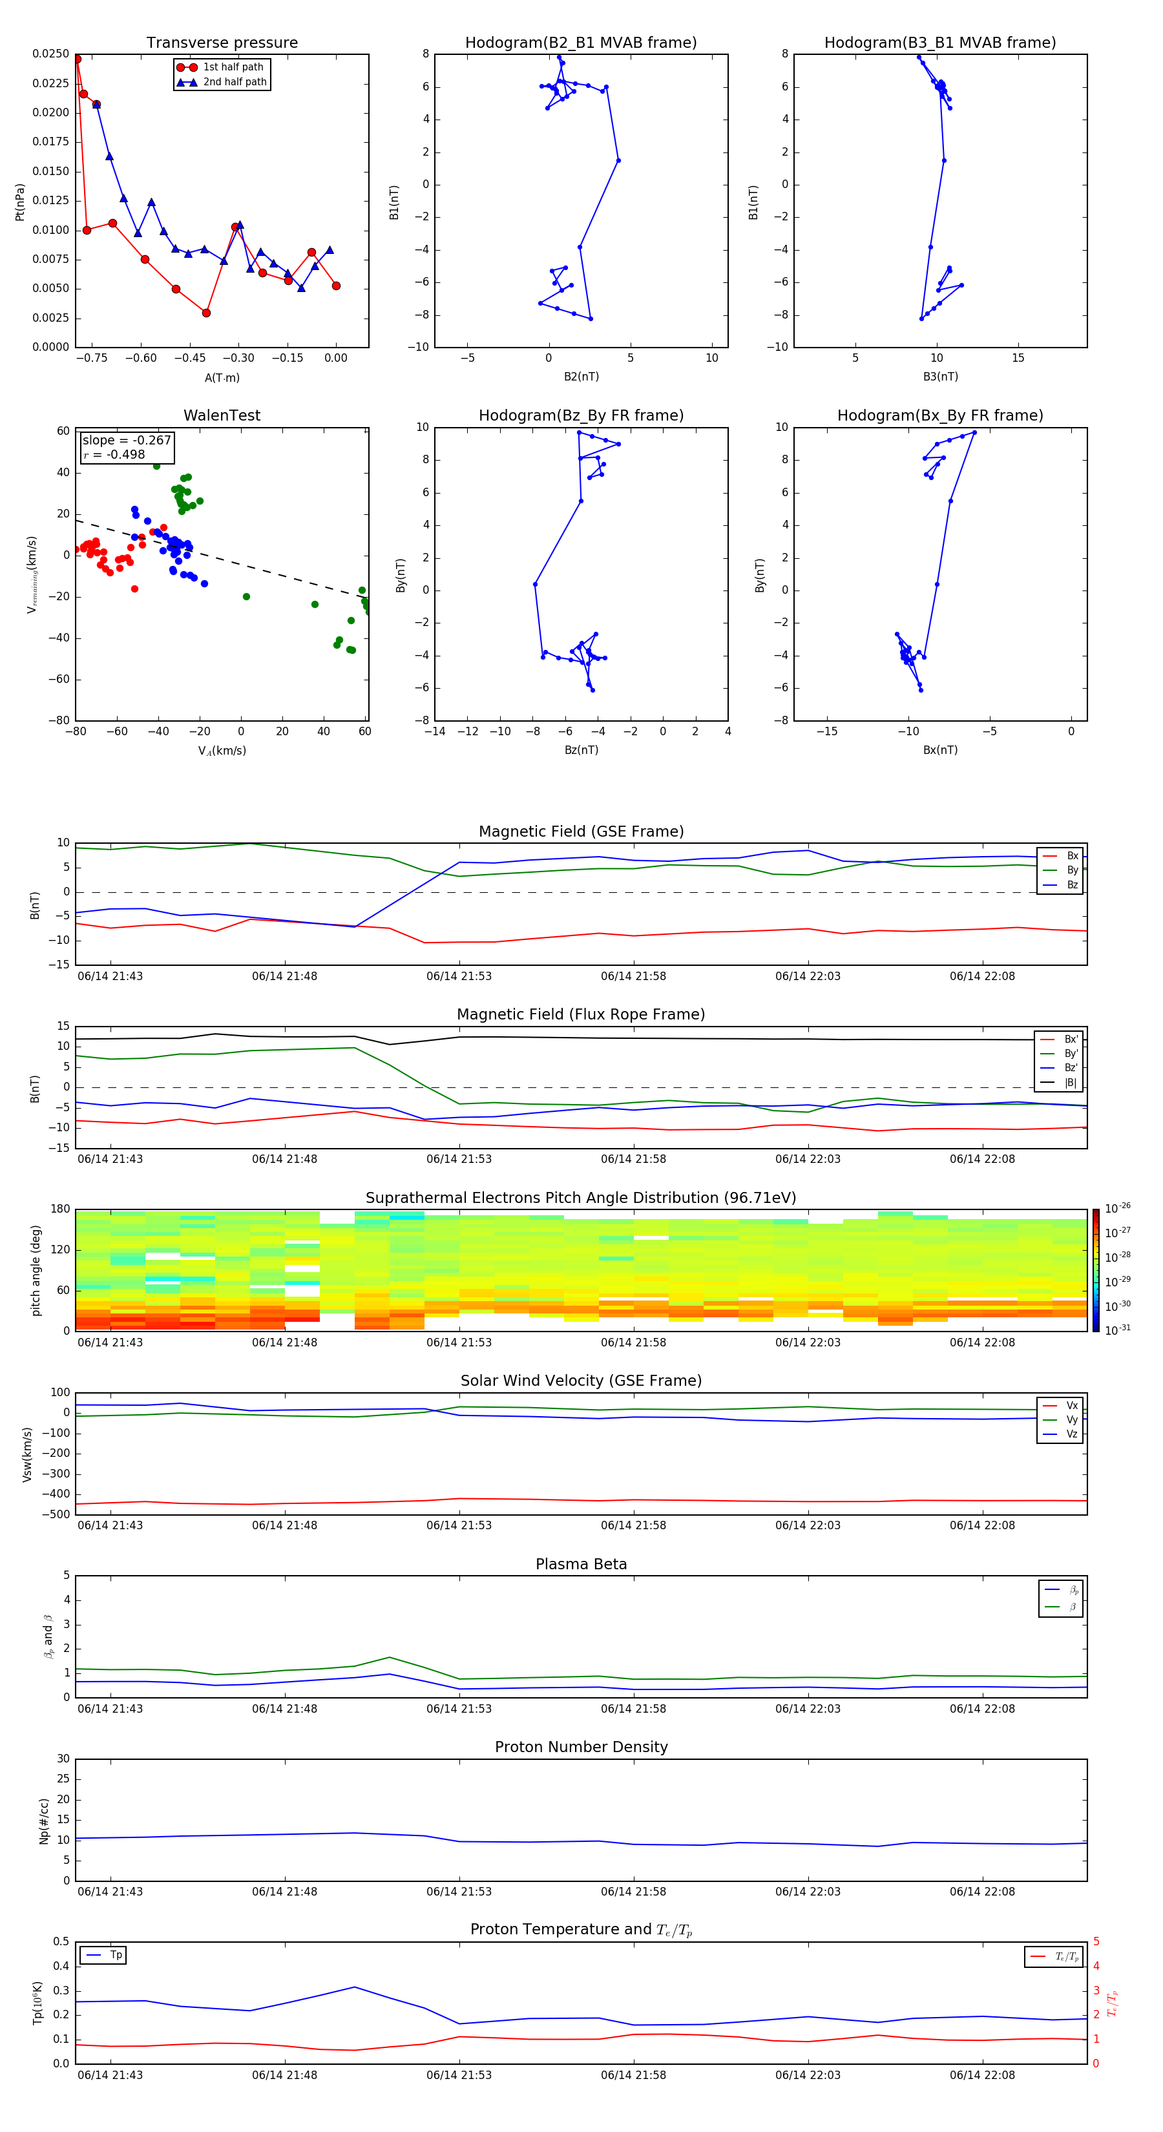Click the 'Transverse pressure' plot title
This screenshot has width=1163, height=2132.
222,42
